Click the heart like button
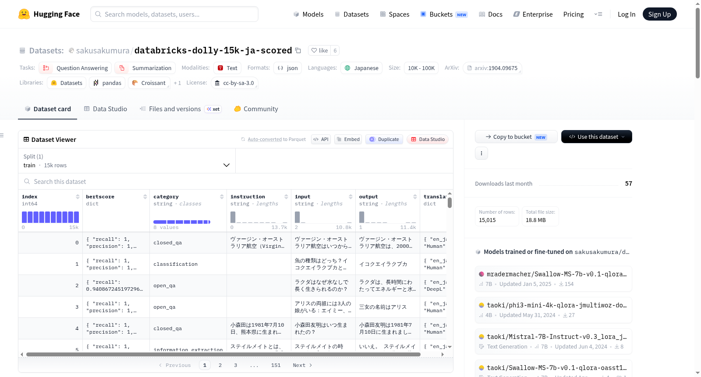The height and width of the screenshot is (377, 701). [x=319, y=50]
